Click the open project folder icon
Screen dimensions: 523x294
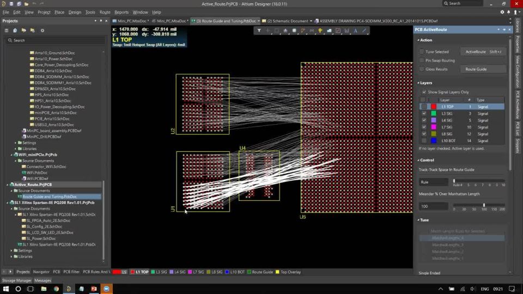23,30
